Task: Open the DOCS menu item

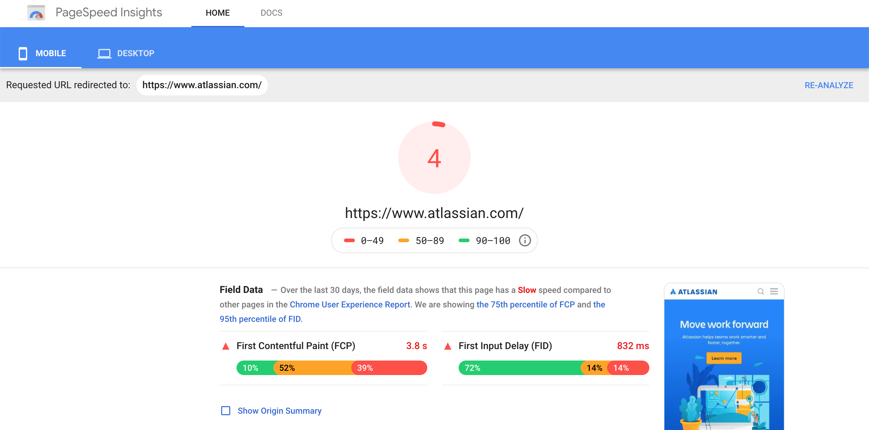Action: (271, 13)
